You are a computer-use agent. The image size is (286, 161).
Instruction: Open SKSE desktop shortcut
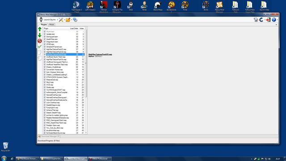[131, 6]
